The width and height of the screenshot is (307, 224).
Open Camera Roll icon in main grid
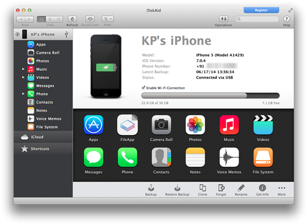click(161, 125)
